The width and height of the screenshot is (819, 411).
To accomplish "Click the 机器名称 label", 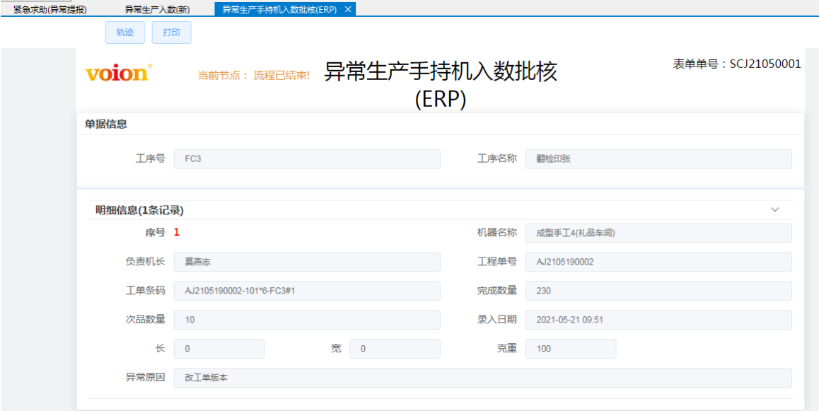I will point(497,233).
